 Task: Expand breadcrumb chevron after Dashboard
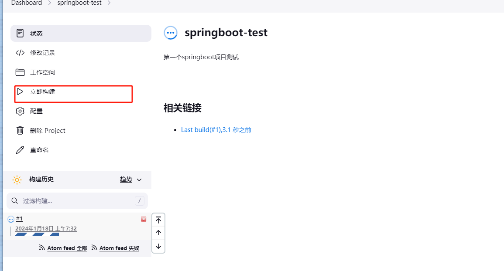pos(49,3)
